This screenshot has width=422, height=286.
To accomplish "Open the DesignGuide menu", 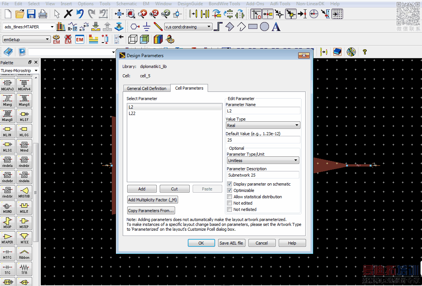I will click(x=190, y=3).
